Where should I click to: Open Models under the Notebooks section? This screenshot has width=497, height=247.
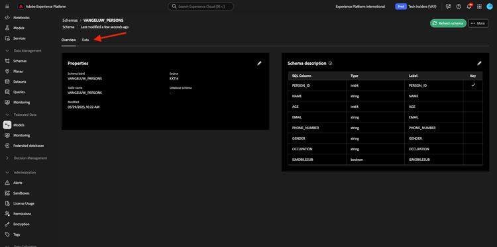[x=19, y=28]
